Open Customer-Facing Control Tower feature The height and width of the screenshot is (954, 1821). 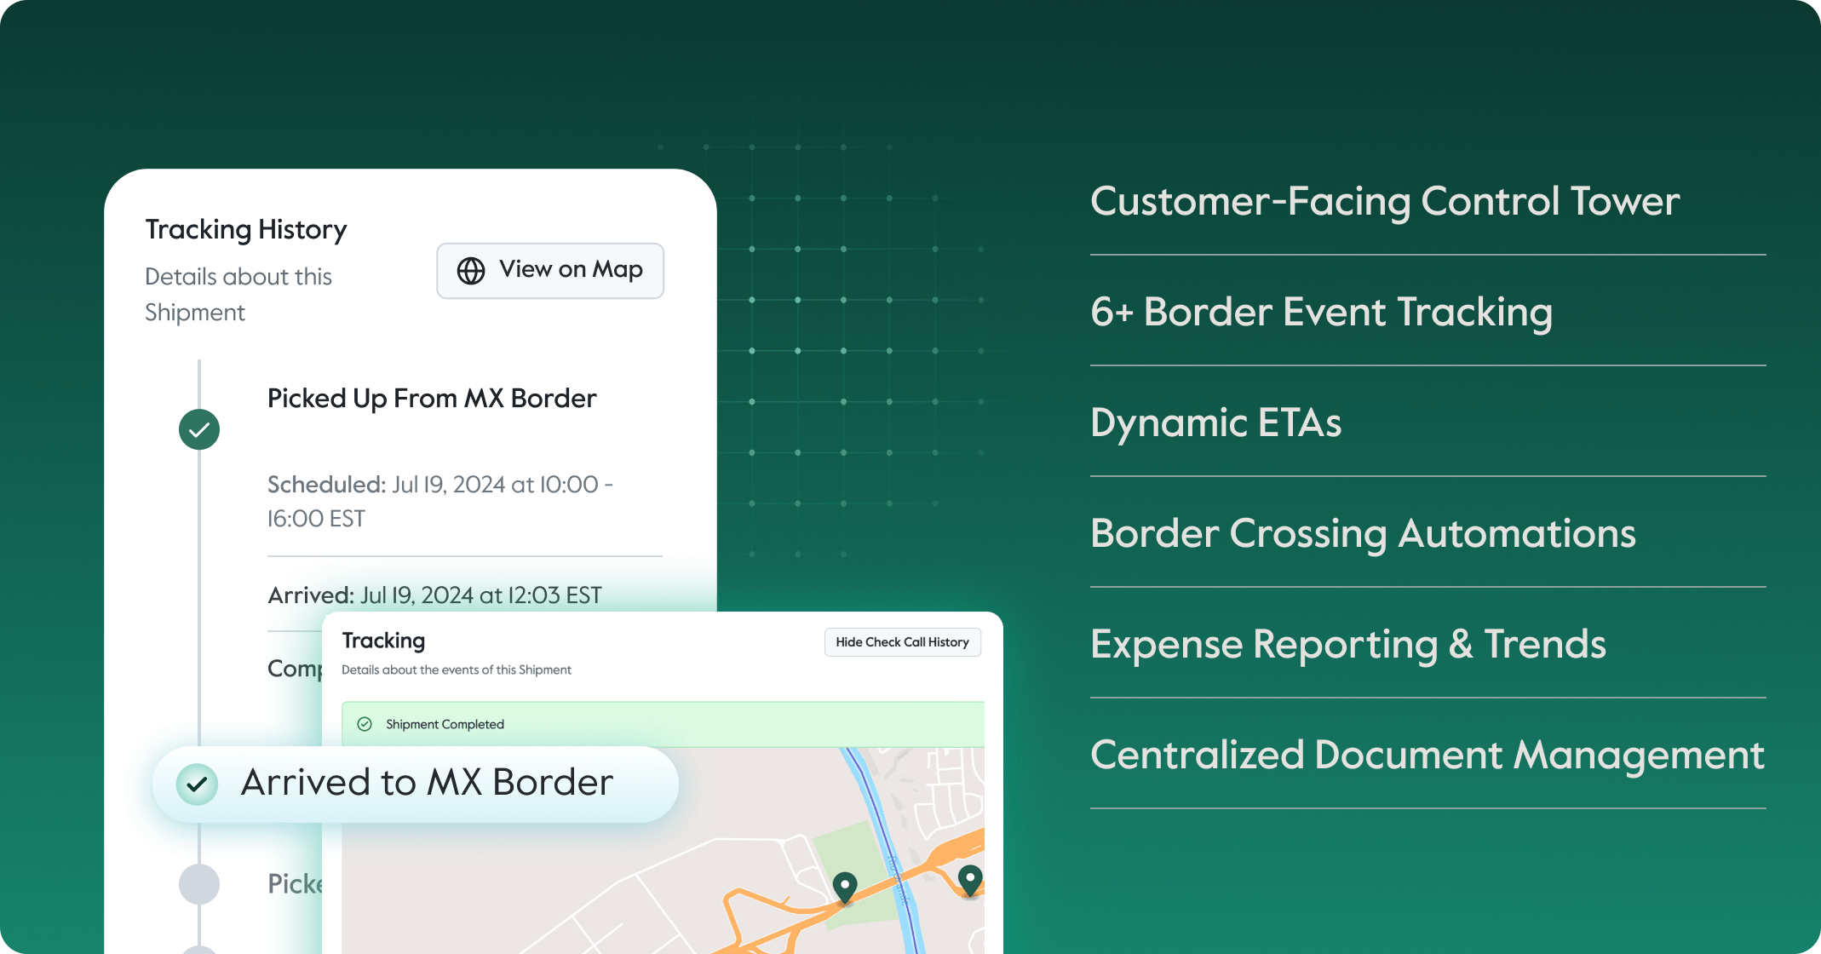tap(1384, 202)
